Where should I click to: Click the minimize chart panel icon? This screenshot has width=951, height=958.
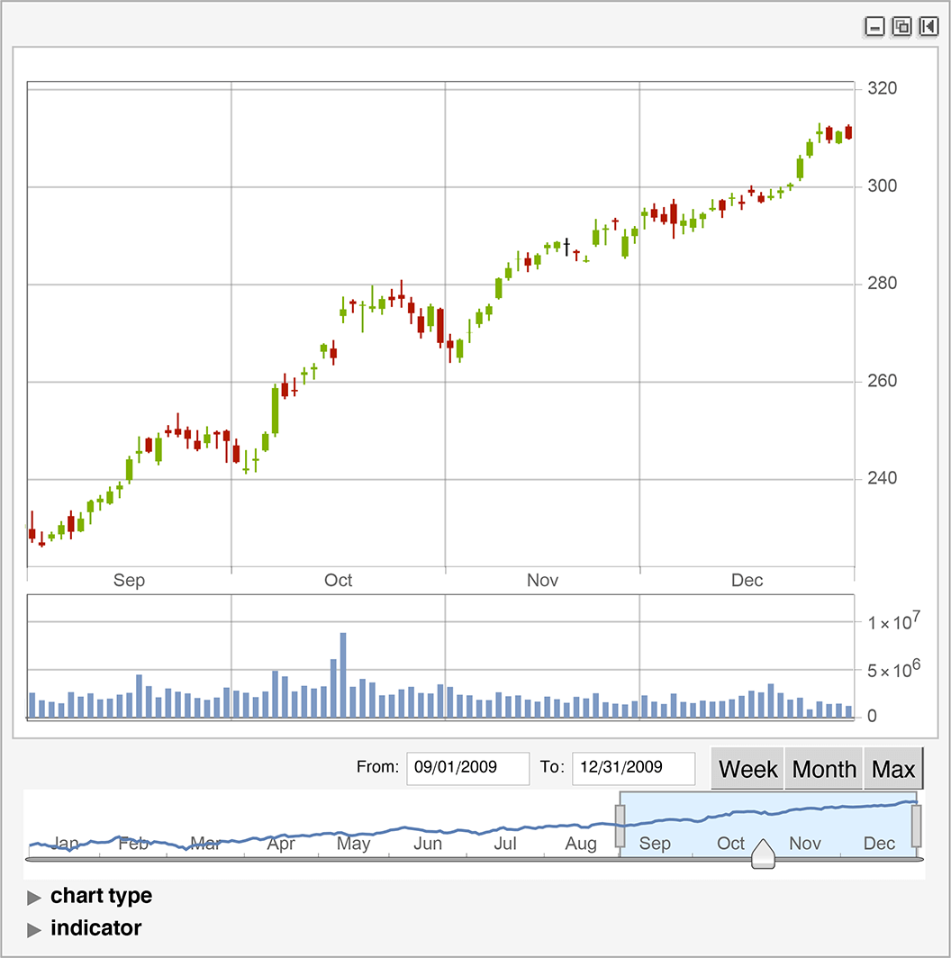(x=874, y=27)
